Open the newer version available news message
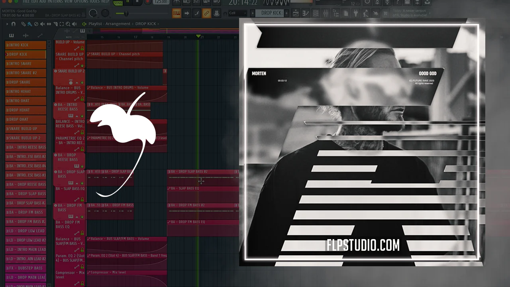This screenshot has width=510, height=287. coord(410,13)
